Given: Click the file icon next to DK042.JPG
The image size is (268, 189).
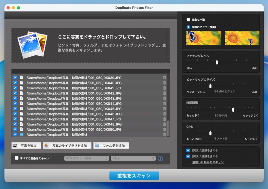Looking at the screenshot, I should (21, 93).
